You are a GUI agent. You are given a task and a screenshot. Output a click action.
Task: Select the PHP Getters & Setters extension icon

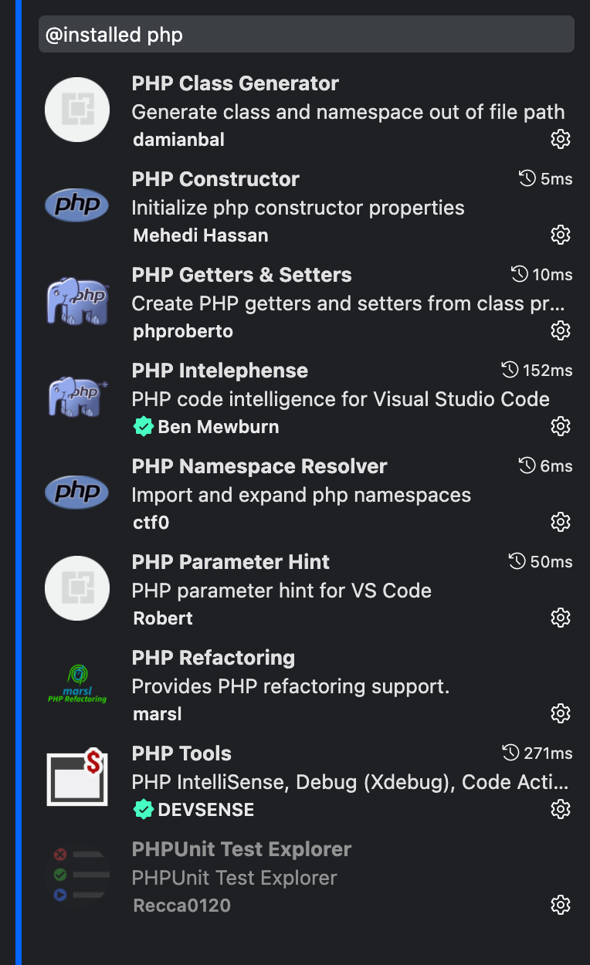point(77,301)
